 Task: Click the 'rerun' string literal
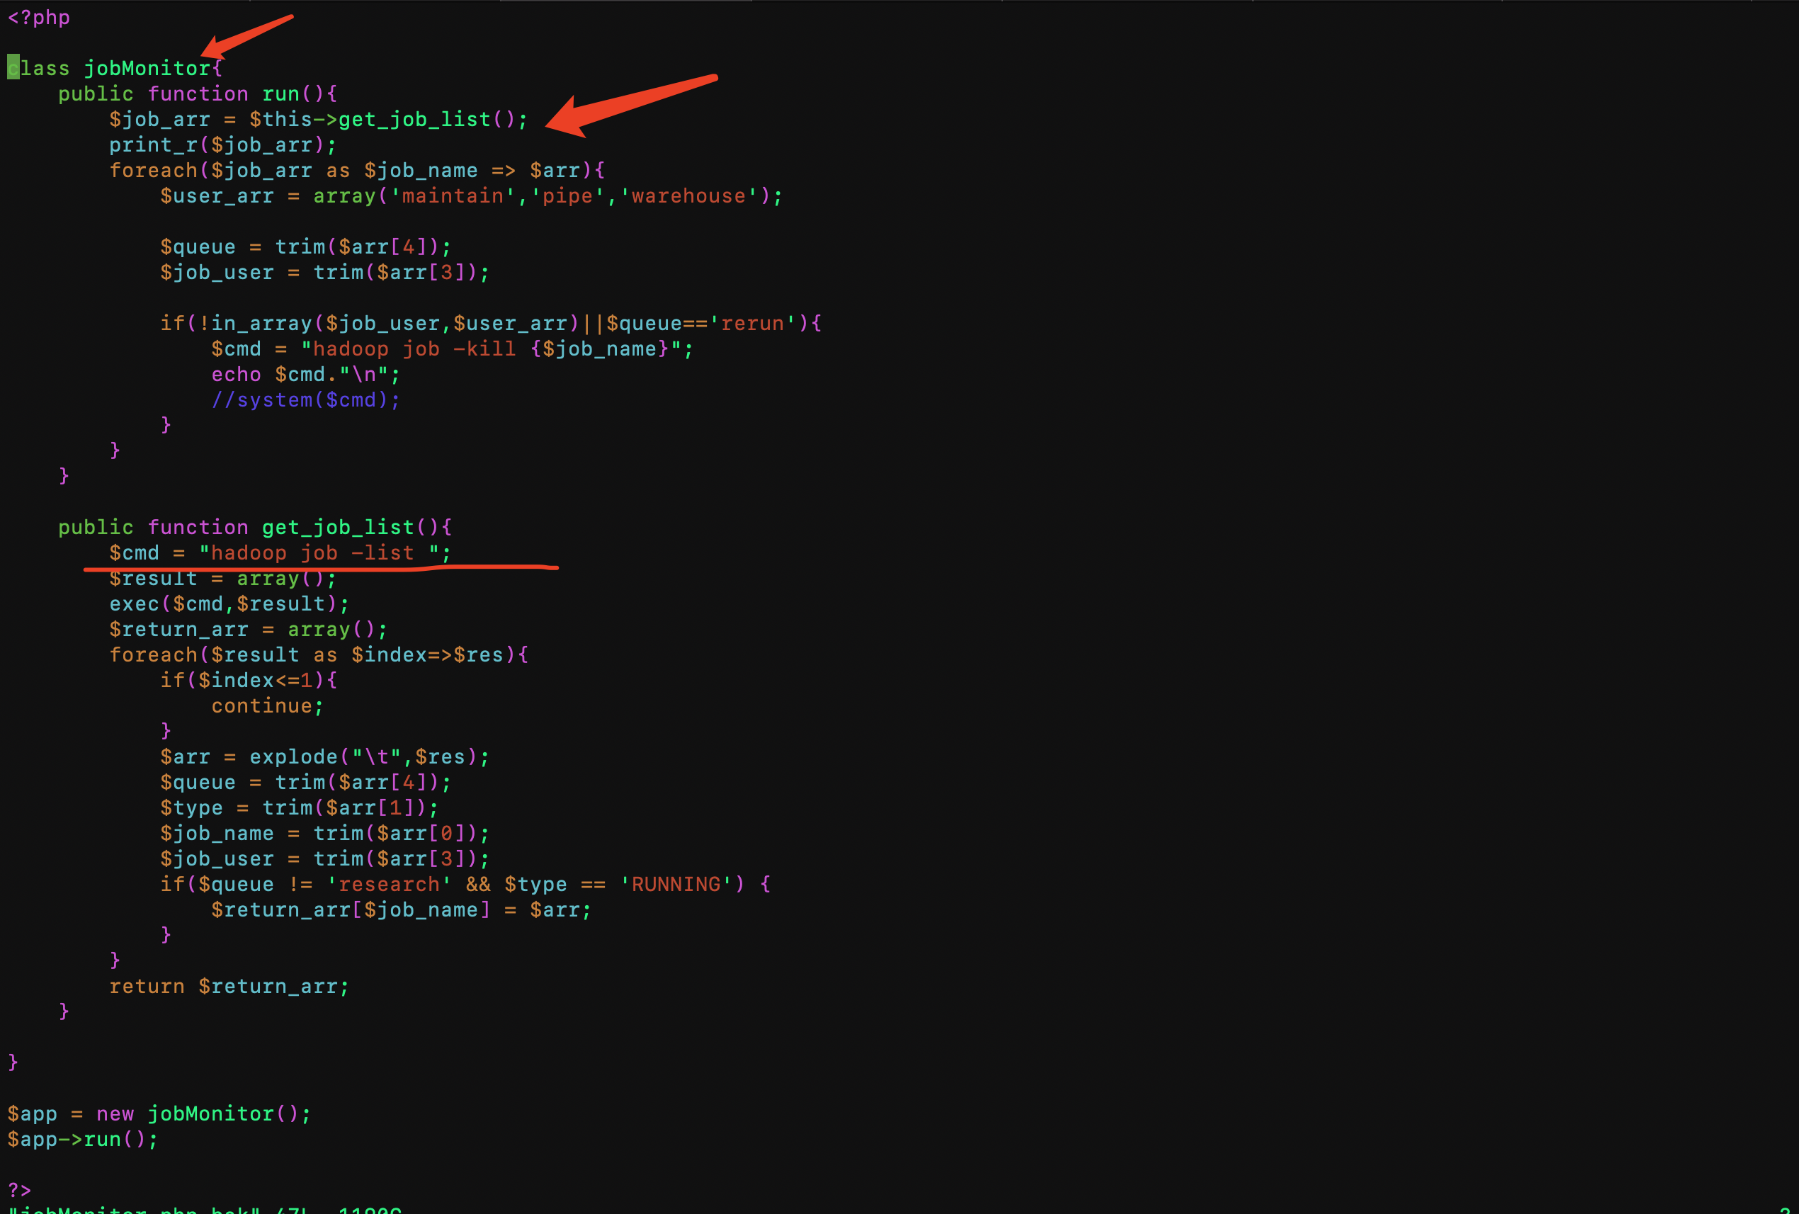(752, 323)
